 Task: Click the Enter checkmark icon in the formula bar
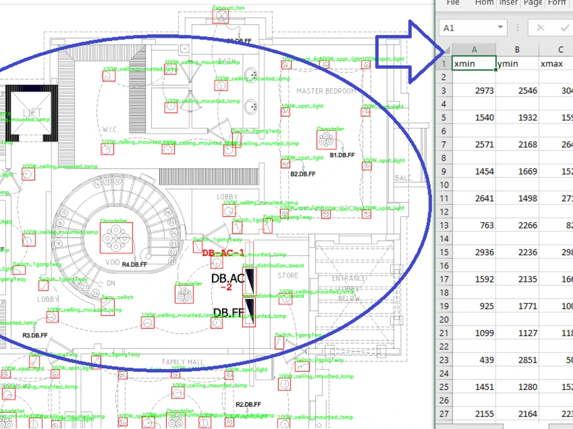point(564,27)
